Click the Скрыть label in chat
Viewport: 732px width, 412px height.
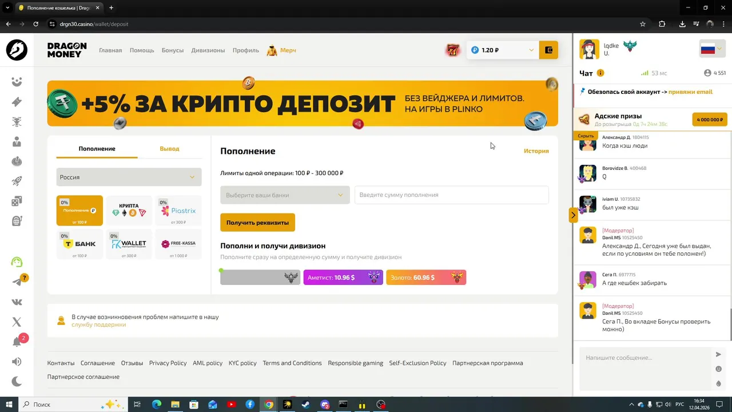(586, 136)
